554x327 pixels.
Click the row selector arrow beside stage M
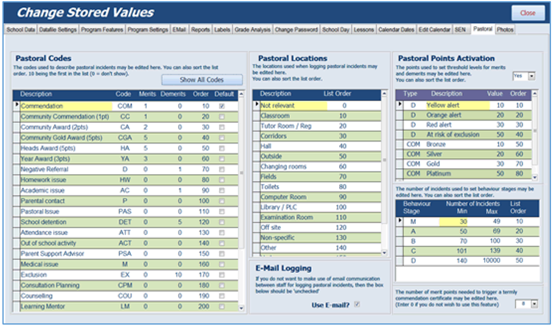pyautogui.click(x=399, y=221)
